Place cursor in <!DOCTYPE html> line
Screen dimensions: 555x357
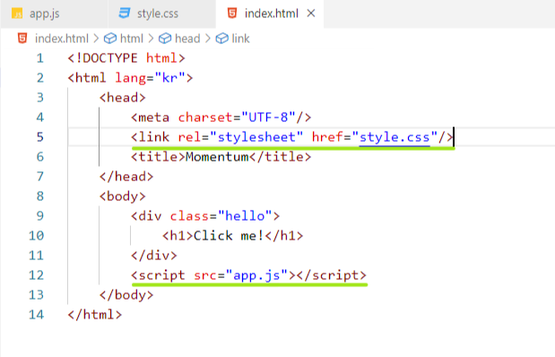(x=126, y=58)
